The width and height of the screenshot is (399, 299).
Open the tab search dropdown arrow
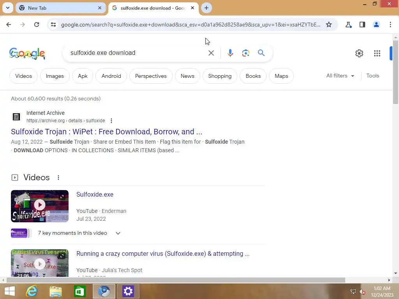[x=8, y=8]
